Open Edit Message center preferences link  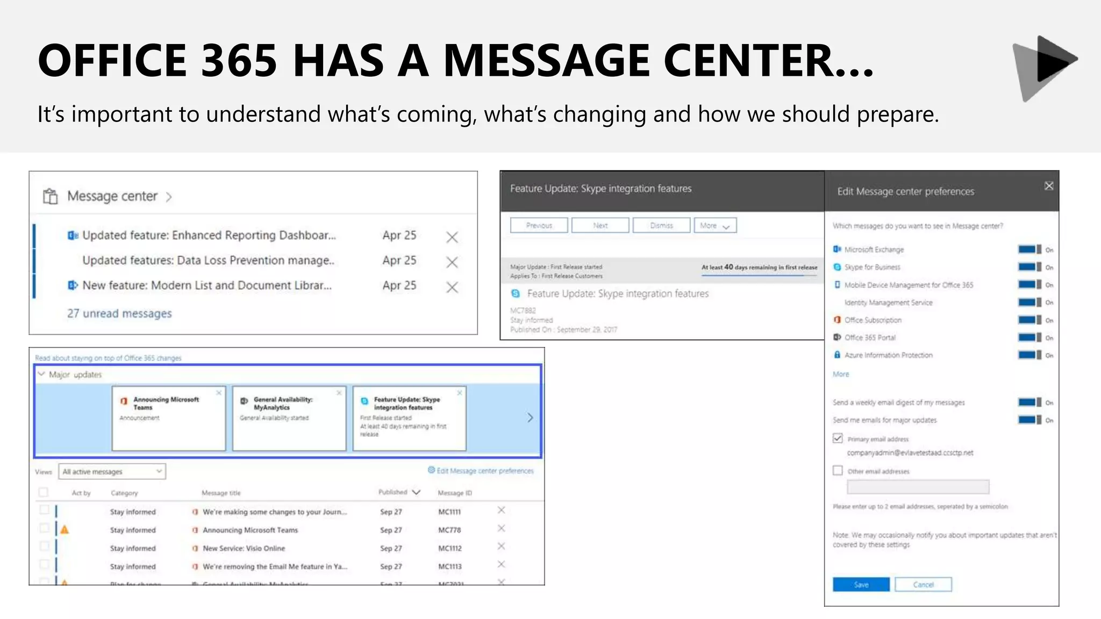[481, 471]
